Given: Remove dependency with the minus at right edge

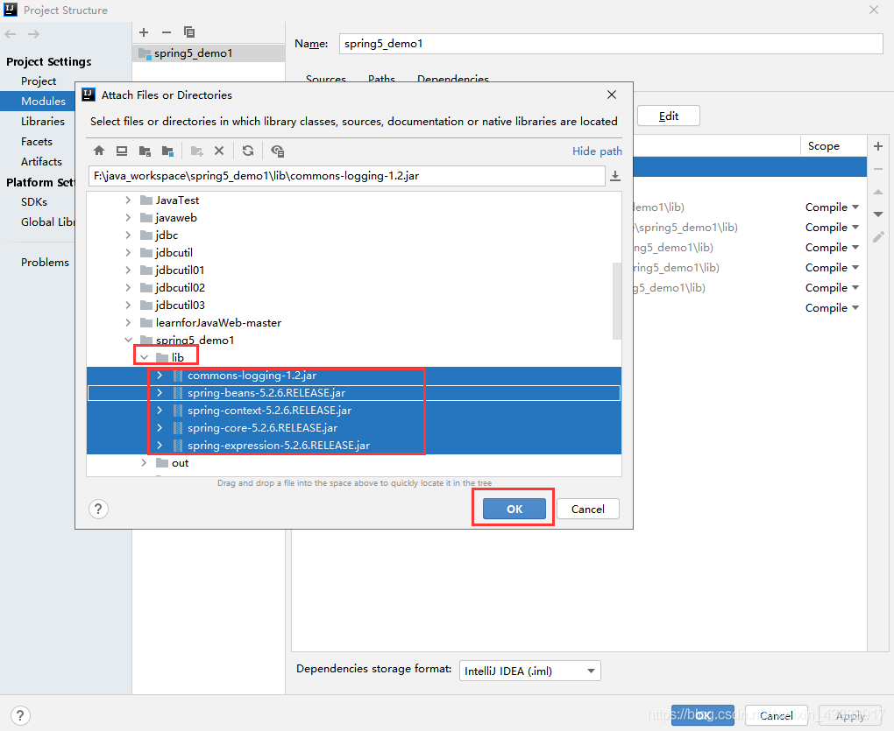Looking at the screenshot, I should click(x=878, y=169).
